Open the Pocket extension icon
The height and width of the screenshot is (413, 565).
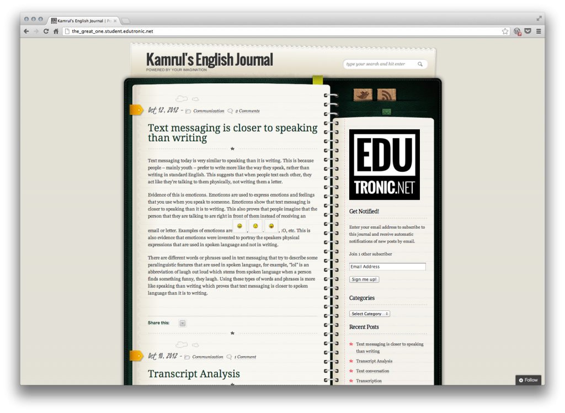[528, 31]
